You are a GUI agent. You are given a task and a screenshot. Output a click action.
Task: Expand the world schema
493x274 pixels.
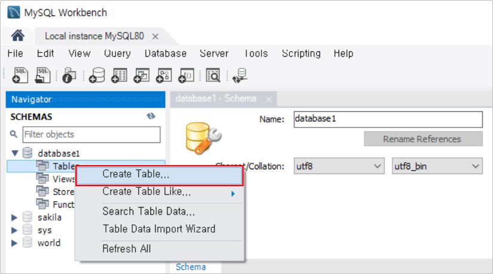(14, 243)
